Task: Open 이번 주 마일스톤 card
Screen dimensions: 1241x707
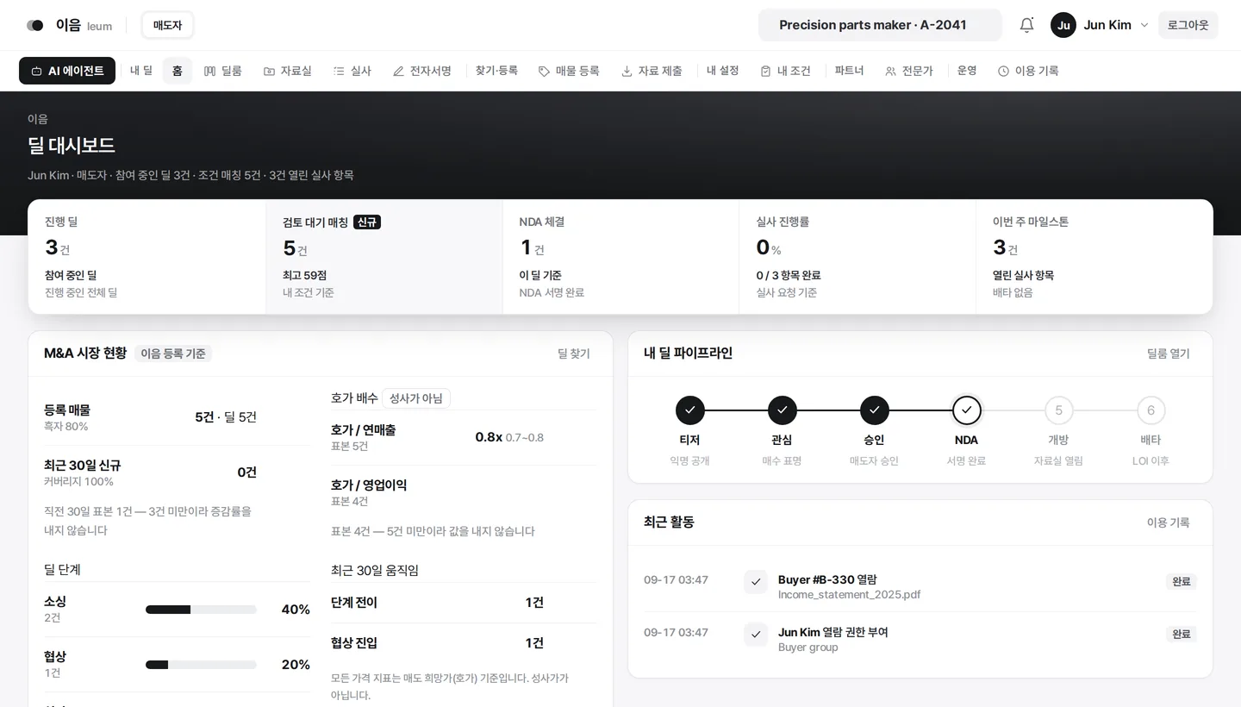Action: [x=1094, y=257]
